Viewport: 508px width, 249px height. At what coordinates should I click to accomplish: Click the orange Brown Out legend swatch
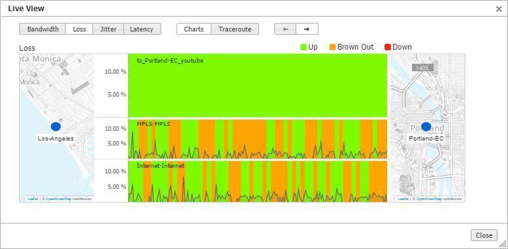pos(333,47)
